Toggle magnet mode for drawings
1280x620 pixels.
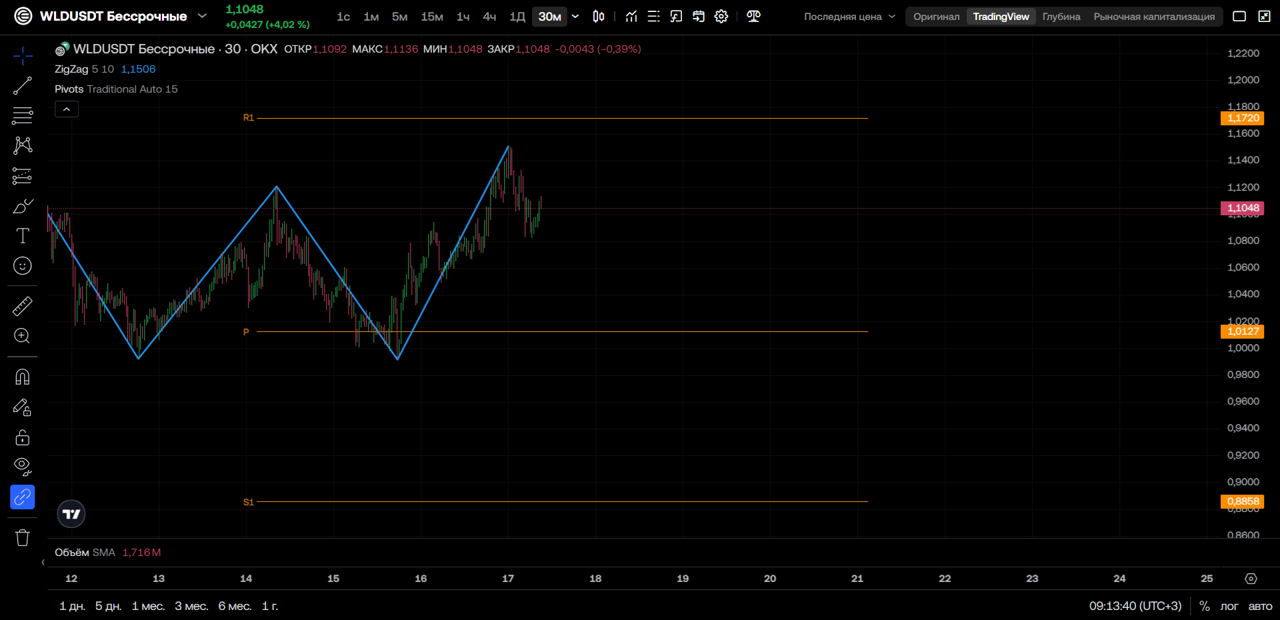(22, 377)
